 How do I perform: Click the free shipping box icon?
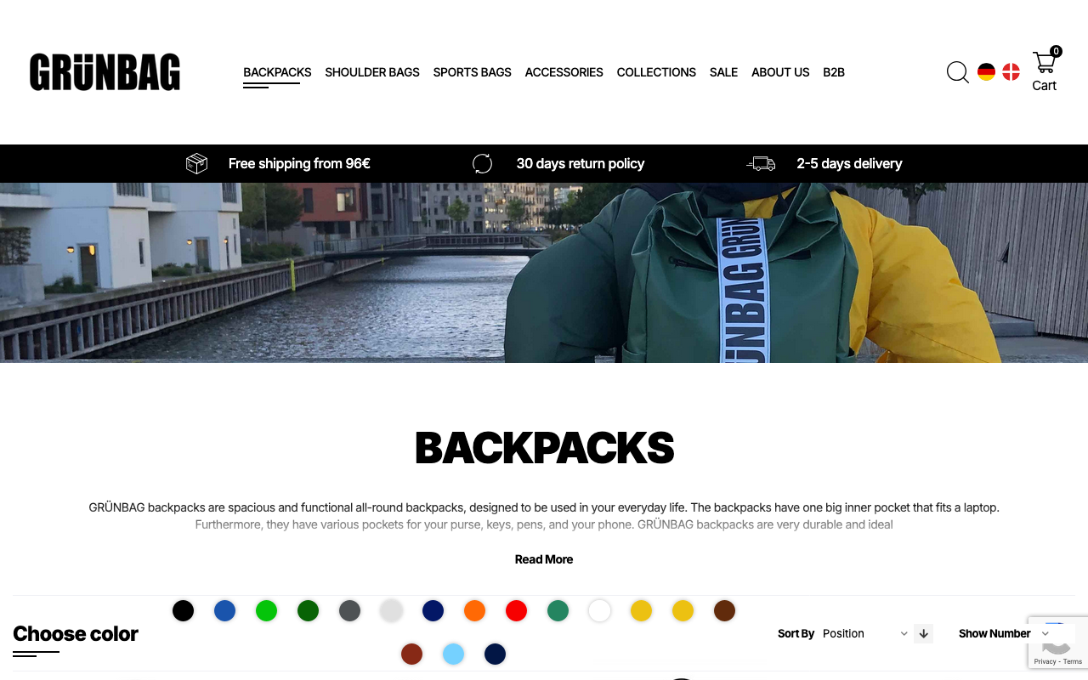(x=196, y=163)
